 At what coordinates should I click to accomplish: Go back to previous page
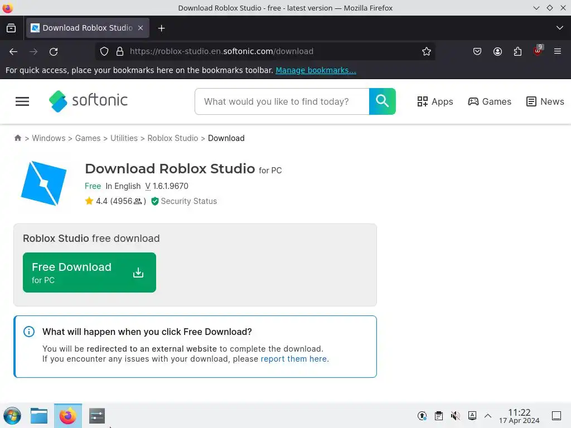pyautogui.click(x=13, y=52)
